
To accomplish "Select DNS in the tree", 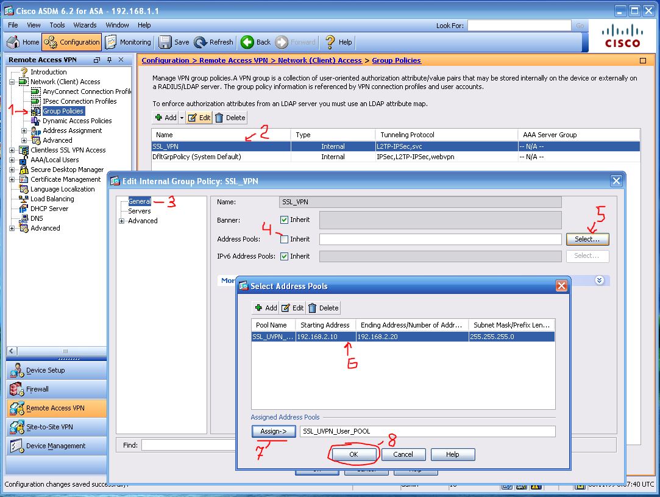I will click(x=37, y=218).
